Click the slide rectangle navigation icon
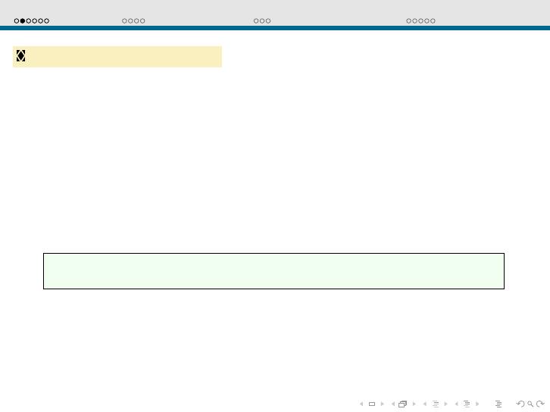This screenshot has width=550, height=412. 372,404
